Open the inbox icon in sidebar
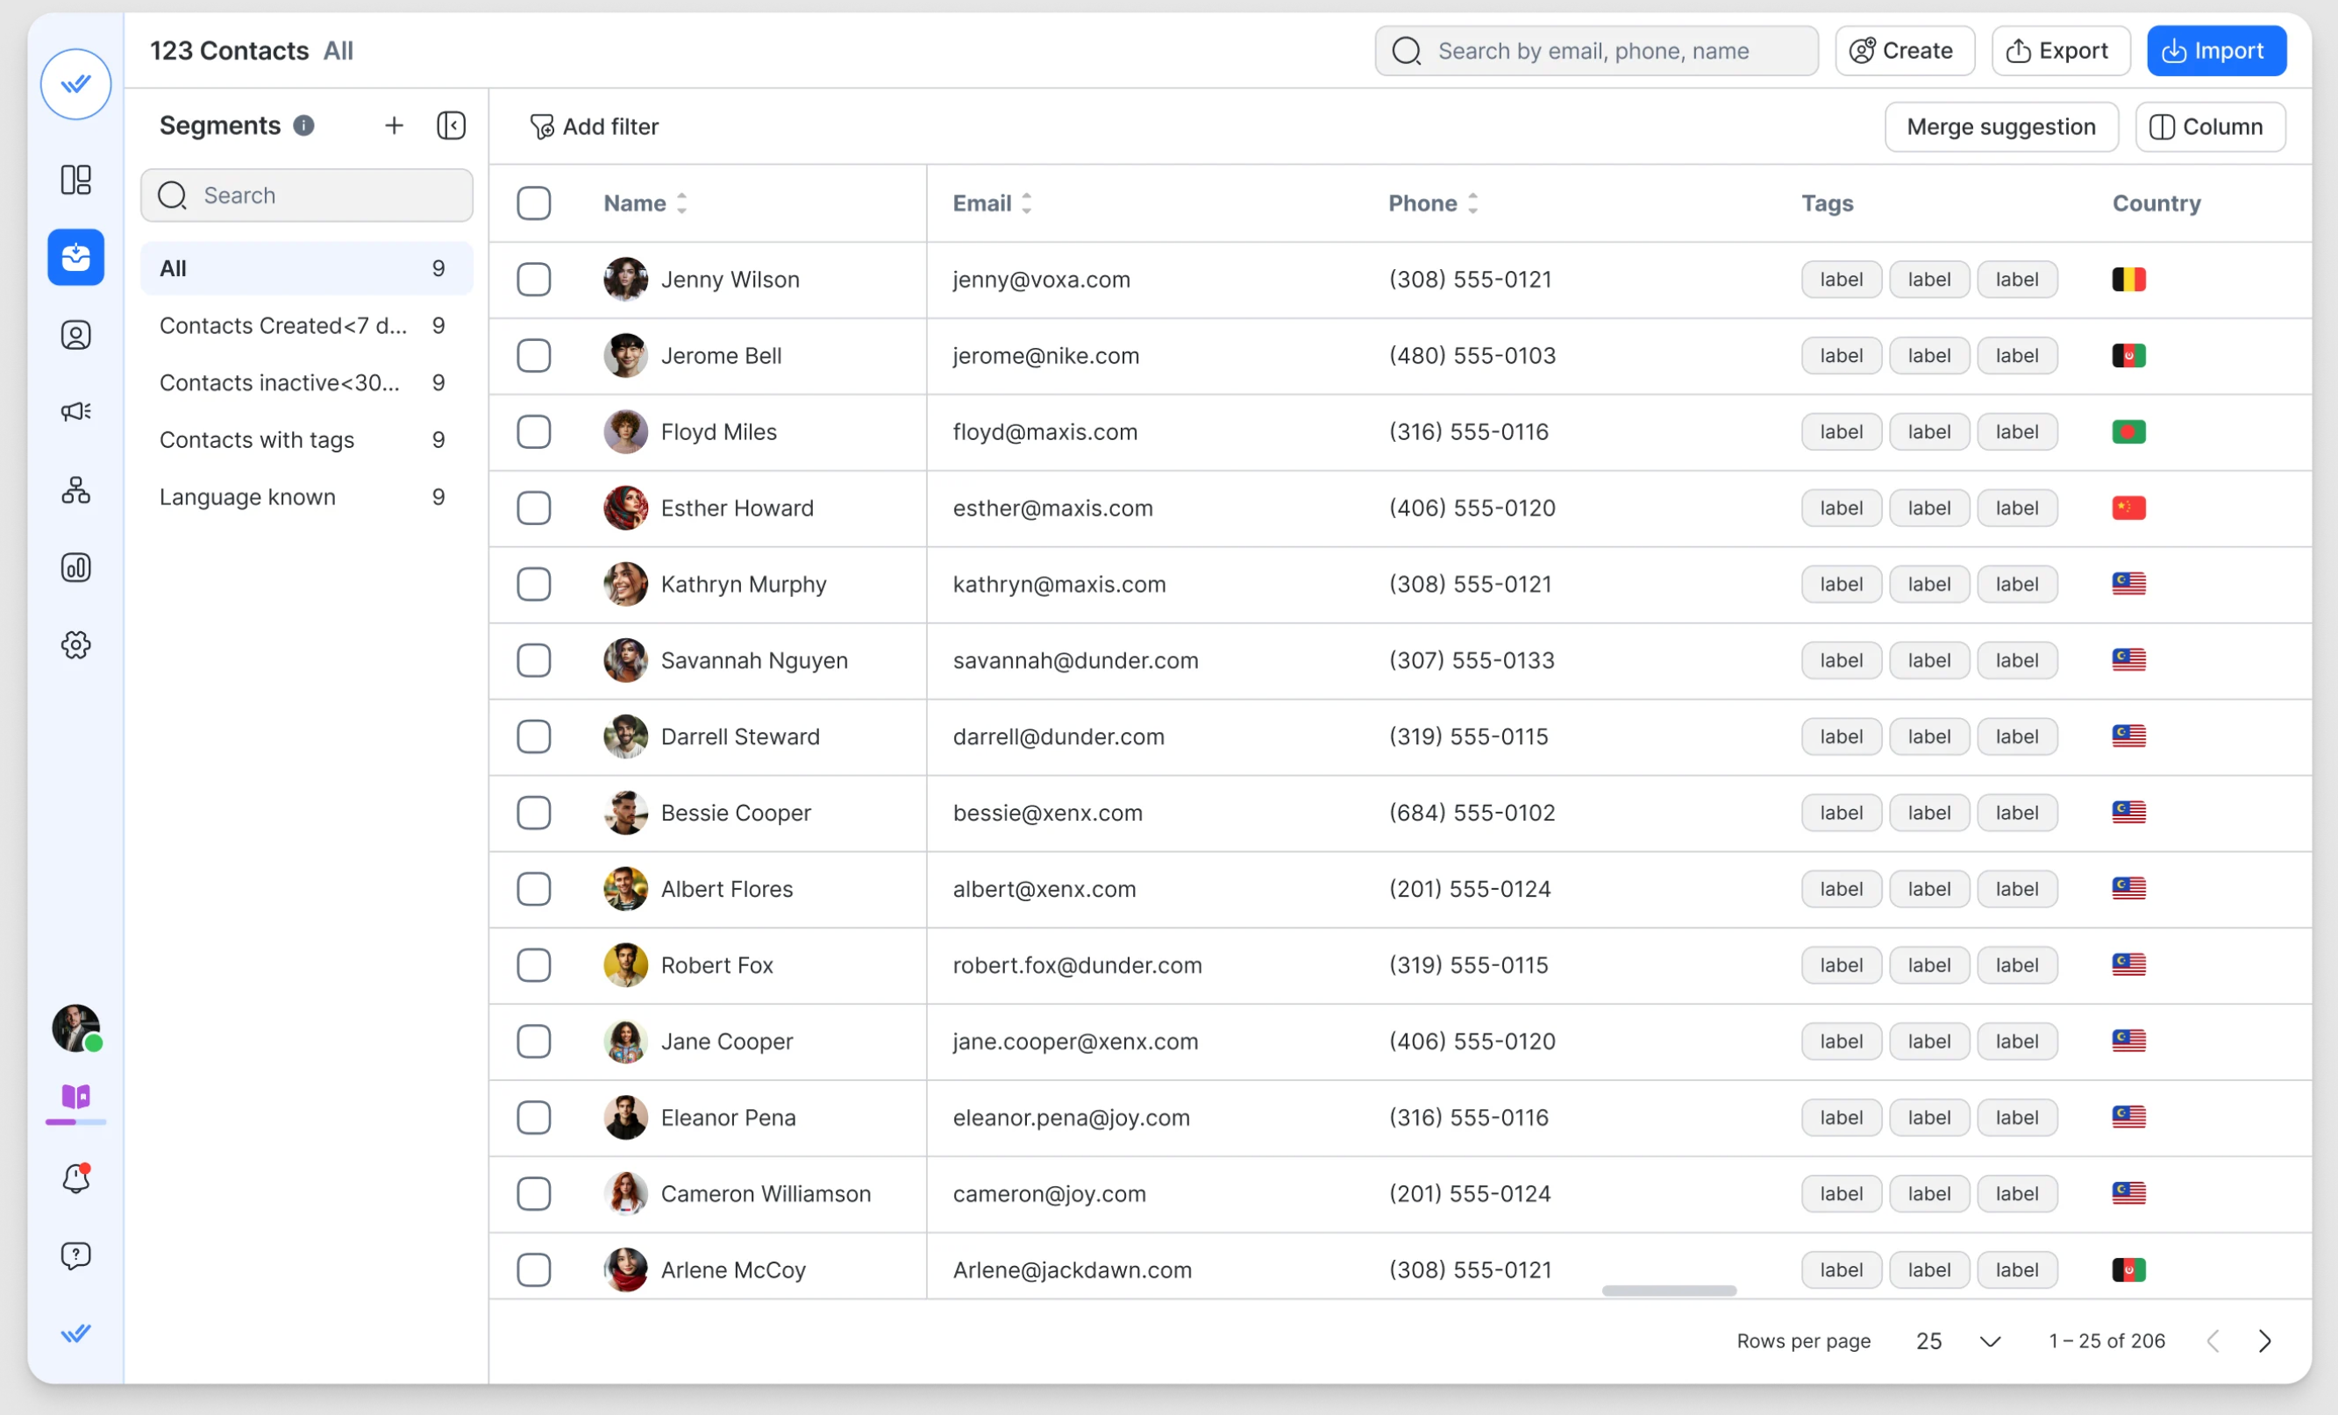Screen dimensions: 2338x1415 (76, 257)
